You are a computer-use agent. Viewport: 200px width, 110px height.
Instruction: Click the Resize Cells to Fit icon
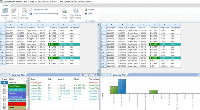[x=31, y=10]
